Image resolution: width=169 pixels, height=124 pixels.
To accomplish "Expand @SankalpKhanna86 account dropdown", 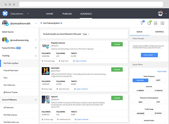I will pyautogui.click(x=36, y=23).
